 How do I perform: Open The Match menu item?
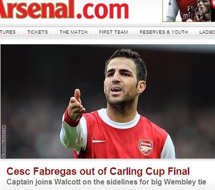(x=74, y=32)
